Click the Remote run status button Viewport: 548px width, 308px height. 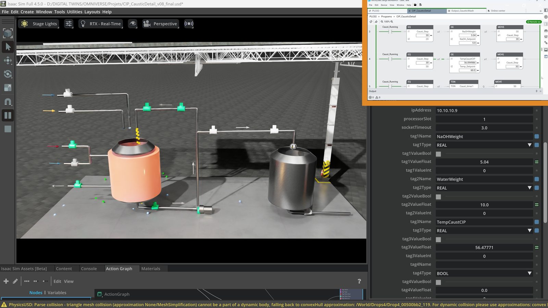[x=534, y=22]
